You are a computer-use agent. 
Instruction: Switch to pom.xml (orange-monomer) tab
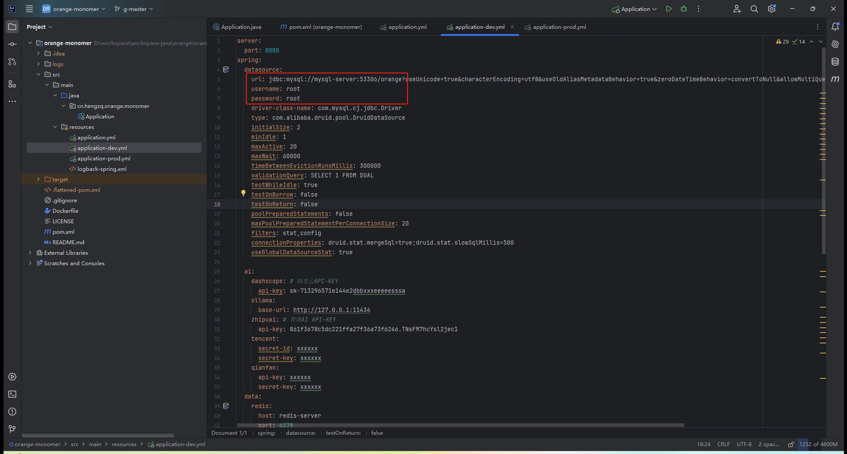[321, 27]
